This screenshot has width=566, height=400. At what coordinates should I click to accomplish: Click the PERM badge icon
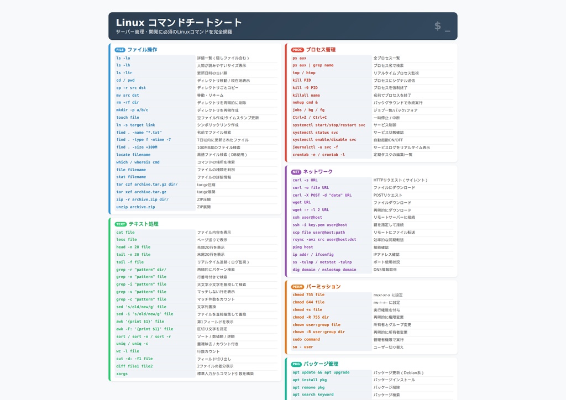coord(297,287)
